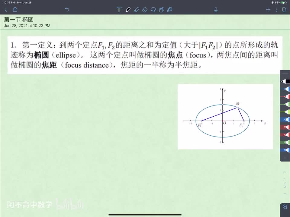Image resolution: width=290 pixels, height=217 pixels.
Task: Tap the 10:32 PM clock in status bar
Action: 9,3
